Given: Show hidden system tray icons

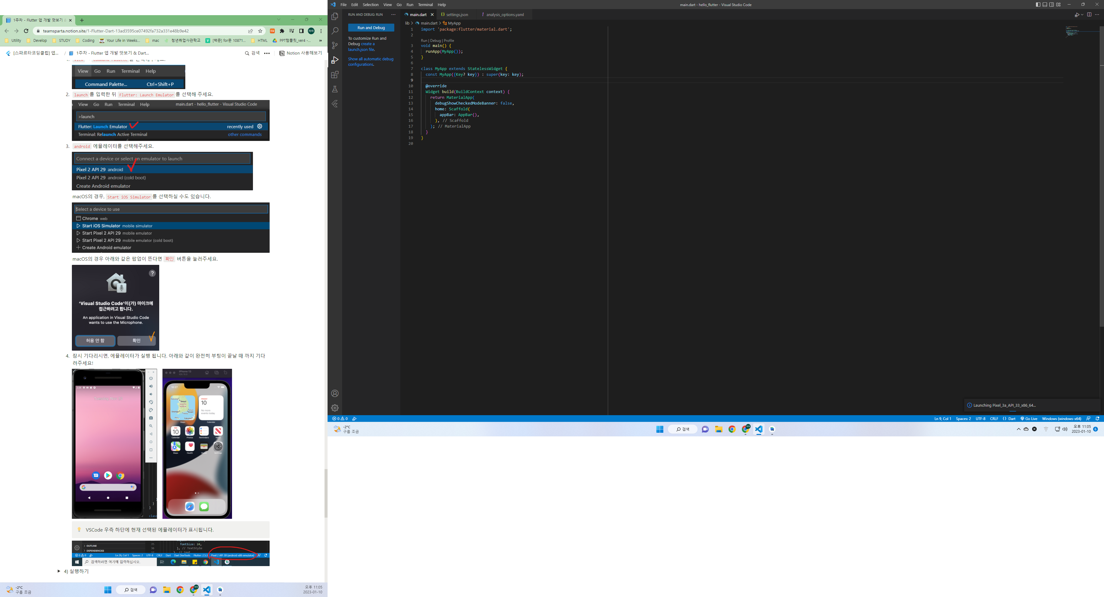Looking at the screenshot, I should tap(1019, 429).
